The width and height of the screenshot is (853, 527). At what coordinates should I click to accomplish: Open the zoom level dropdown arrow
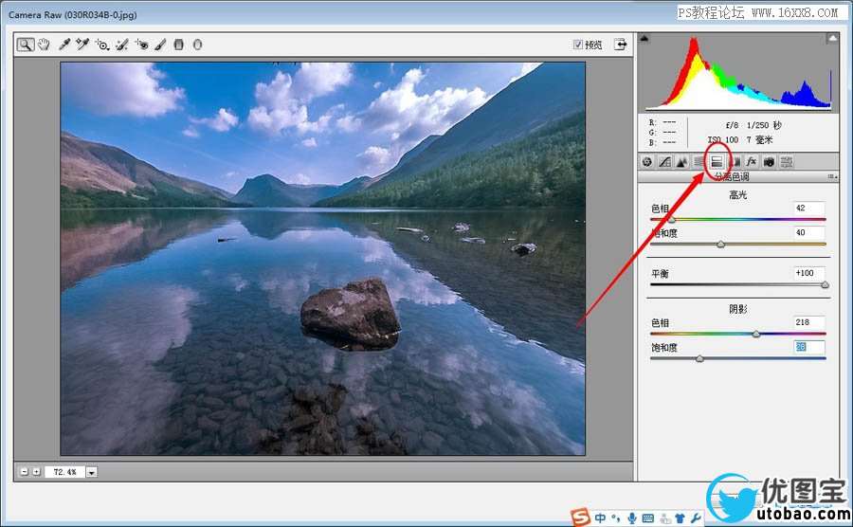pos(91,472)
